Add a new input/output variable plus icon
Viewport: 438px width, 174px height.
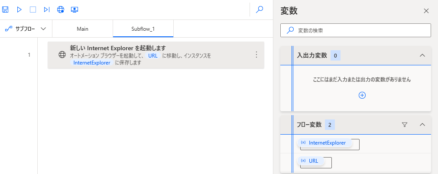click(362, 95)
